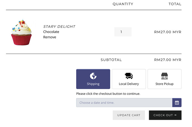Click the delivery truck icon
192x127 pixels.
pyautogui.click(x=129, y=76)
